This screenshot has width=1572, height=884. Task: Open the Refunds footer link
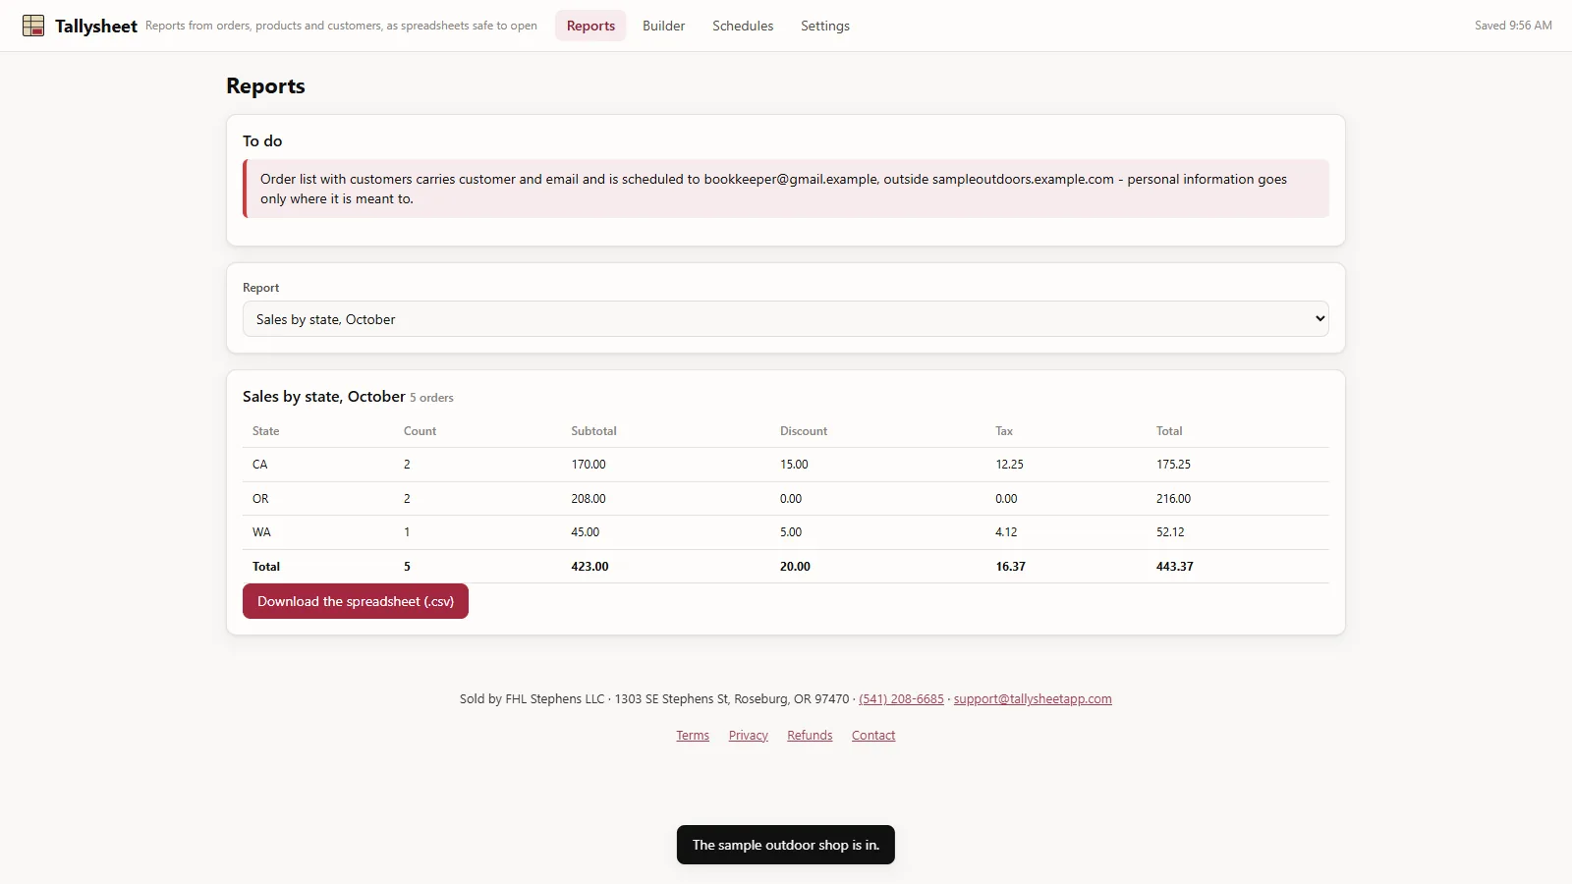click(x=810, y=736)
